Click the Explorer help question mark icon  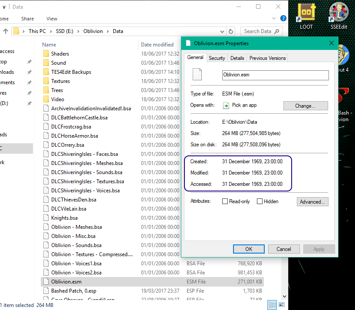pos(283,18)
